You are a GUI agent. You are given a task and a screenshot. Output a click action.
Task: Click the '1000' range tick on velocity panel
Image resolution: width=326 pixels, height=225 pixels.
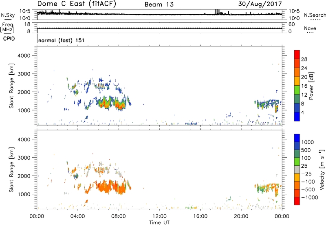coord(24,194)
